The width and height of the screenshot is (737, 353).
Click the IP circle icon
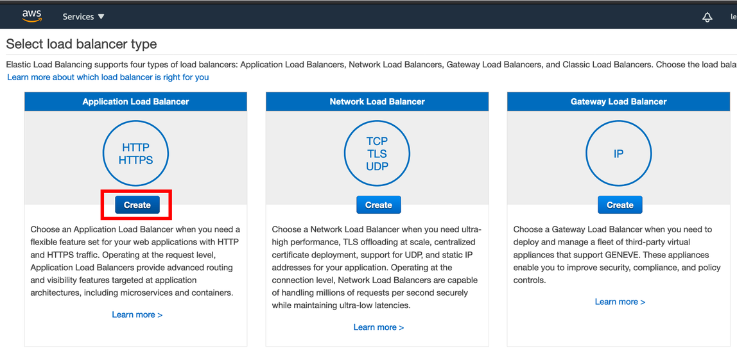(618, 154)
